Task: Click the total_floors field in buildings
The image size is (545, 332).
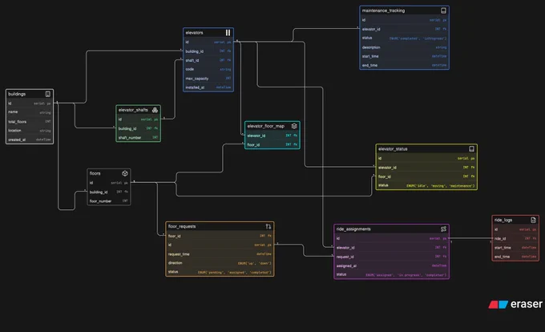Action: (30, 121)
